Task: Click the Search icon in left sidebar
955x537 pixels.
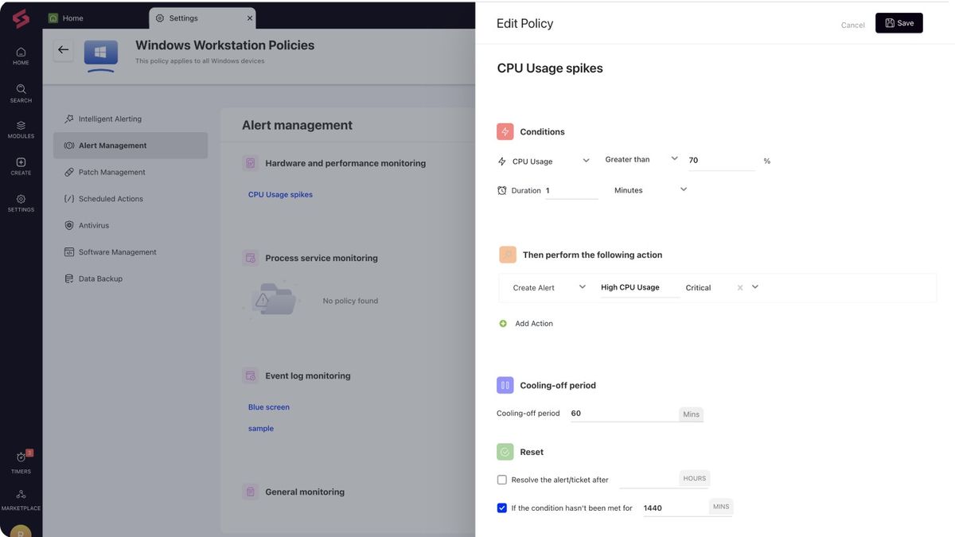Action: point(21,90)
